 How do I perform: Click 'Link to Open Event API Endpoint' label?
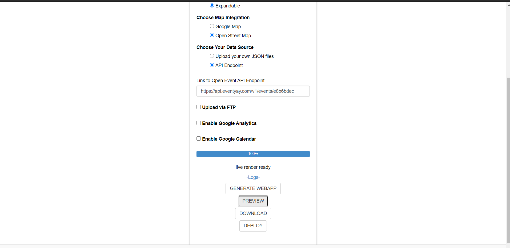(x=230, y=81)
